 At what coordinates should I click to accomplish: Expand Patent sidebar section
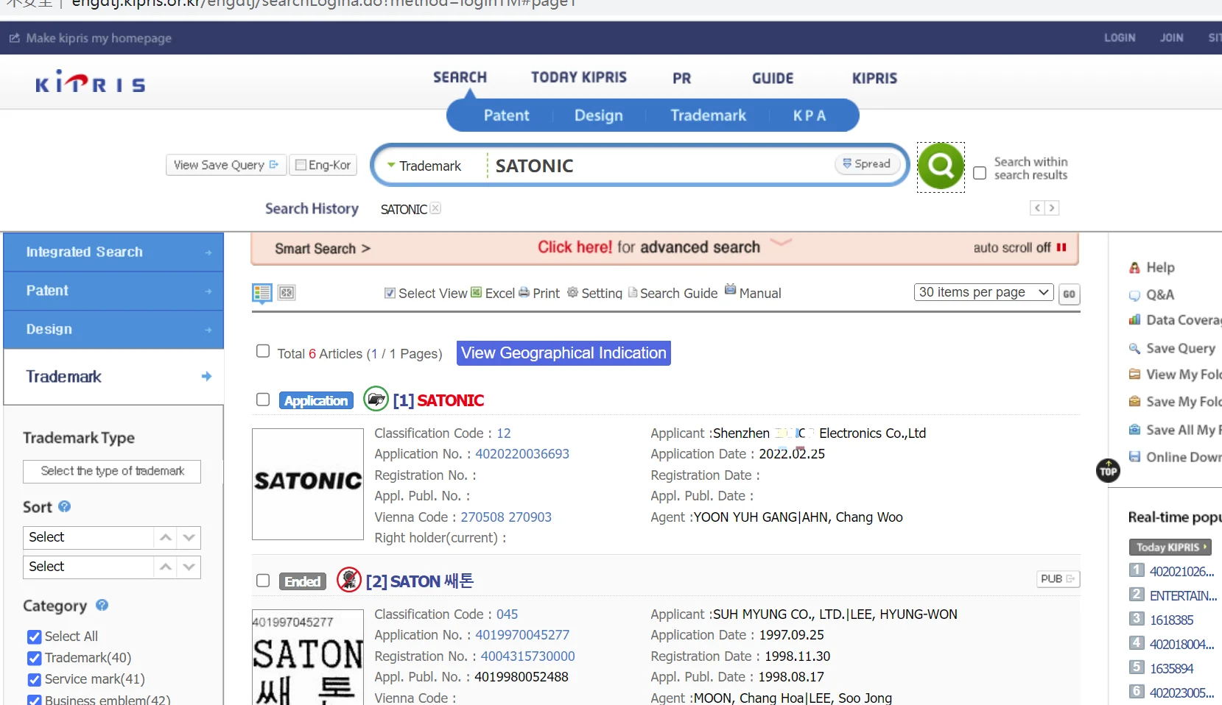tap(113, 291)
